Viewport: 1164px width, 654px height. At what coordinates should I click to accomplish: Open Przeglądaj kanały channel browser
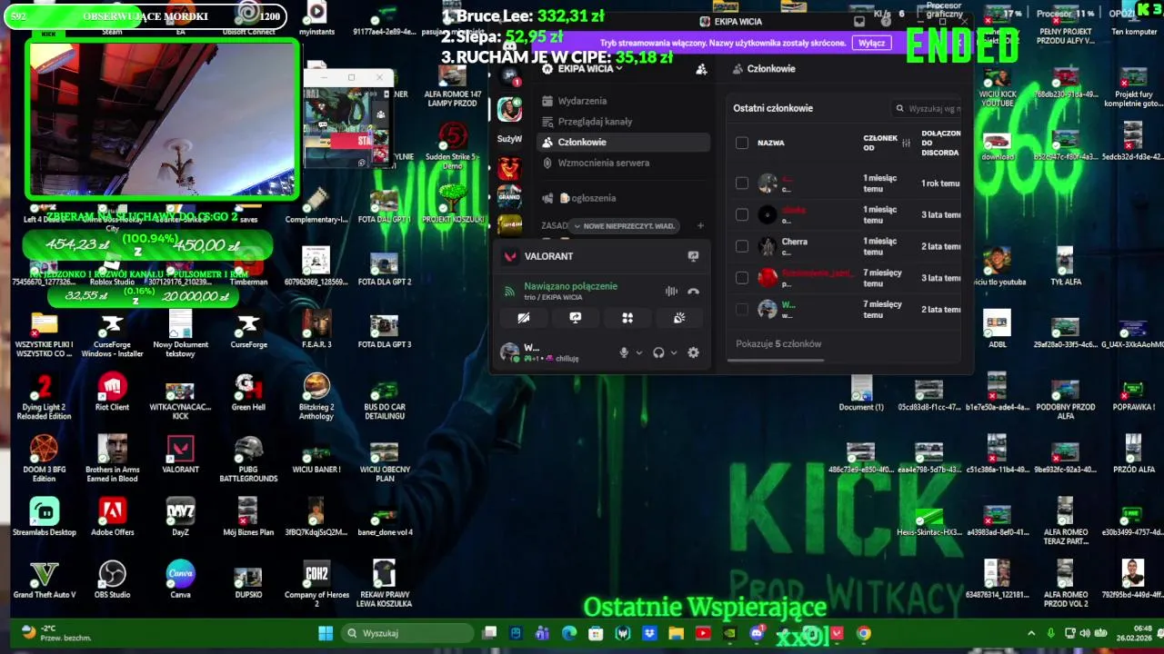(595, 121)
